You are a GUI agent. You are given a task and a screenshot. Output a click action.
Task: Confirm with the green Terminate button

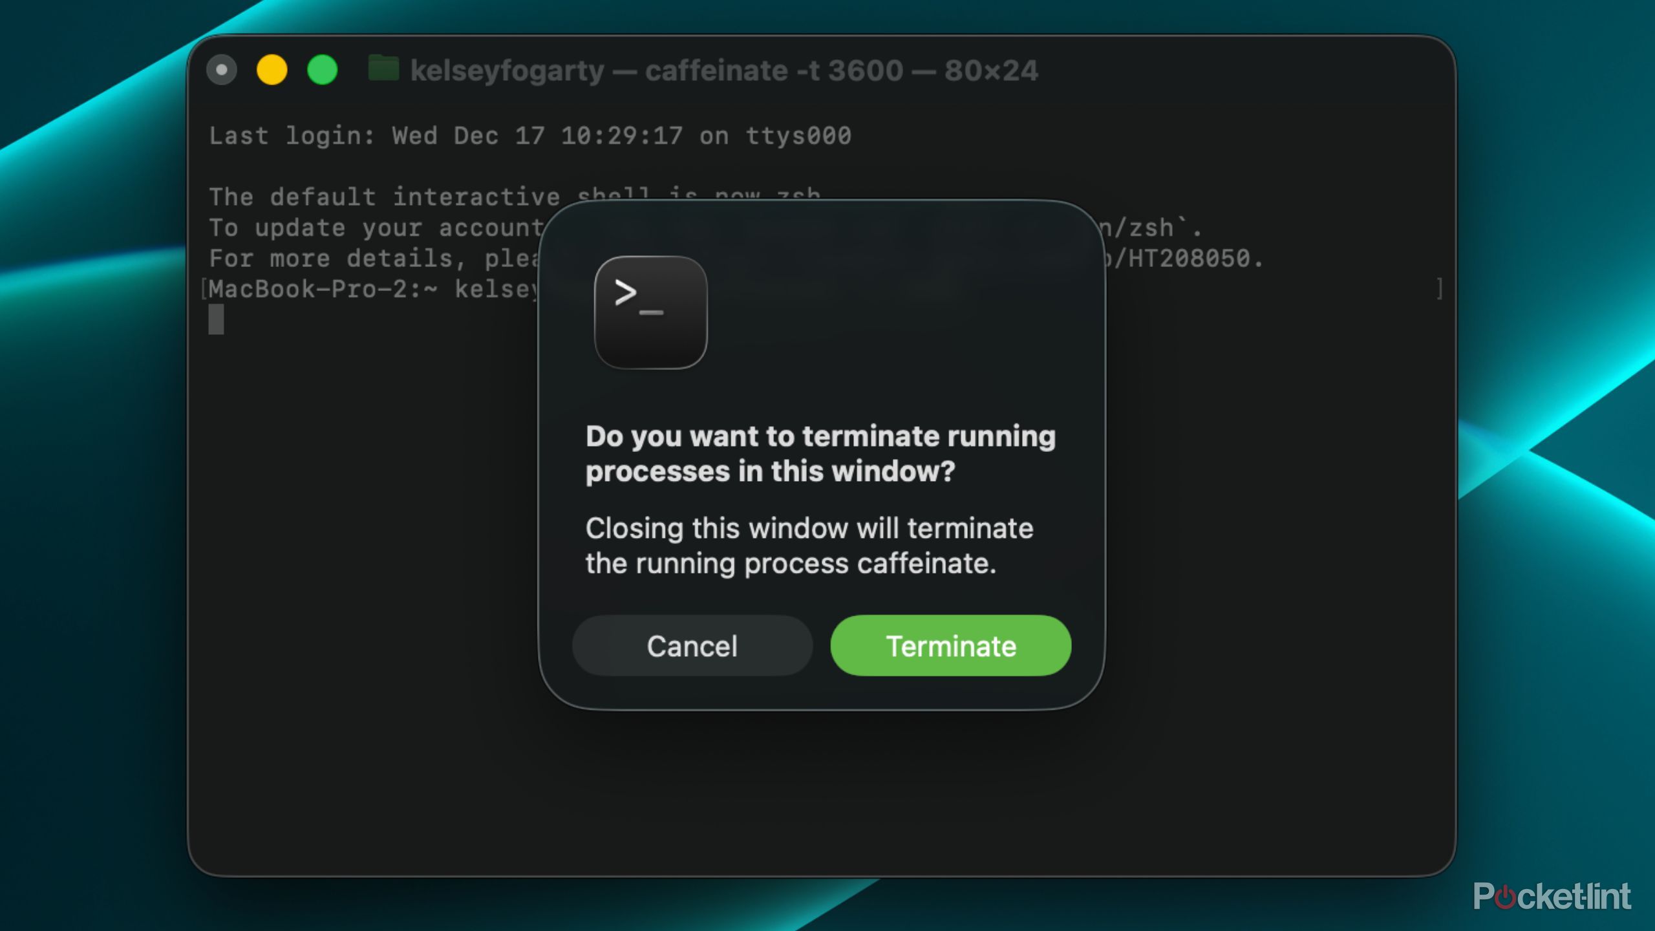(950, 646)
